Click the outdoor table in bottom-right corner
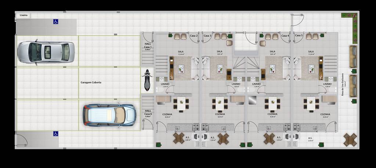Viewport: 376px width, 168px height. (x=350, y=140)
